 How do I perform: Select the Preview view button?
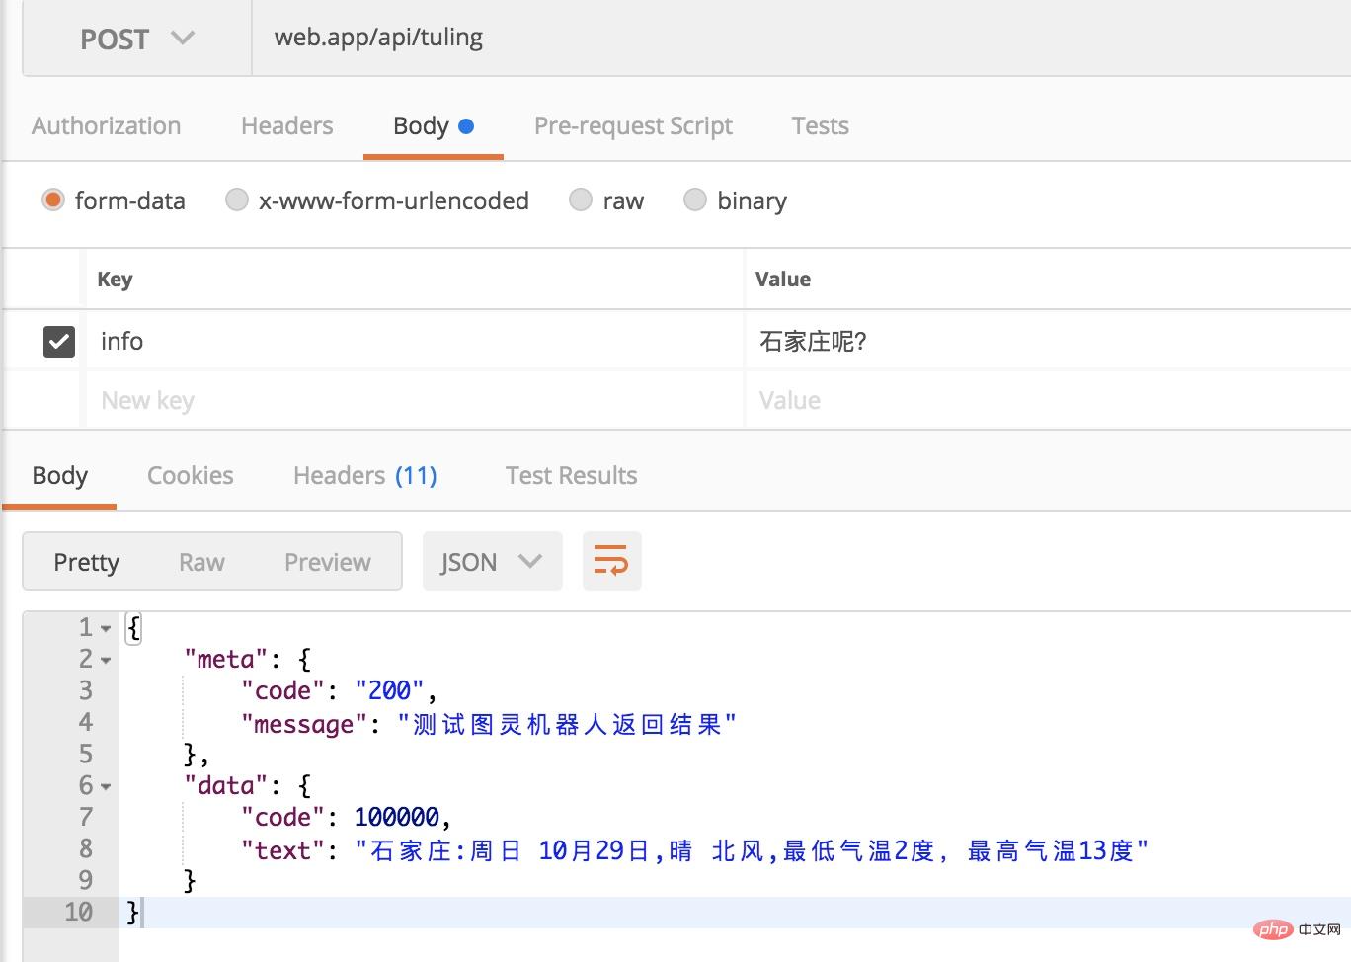pyautogui.click(x=328, y=562)
